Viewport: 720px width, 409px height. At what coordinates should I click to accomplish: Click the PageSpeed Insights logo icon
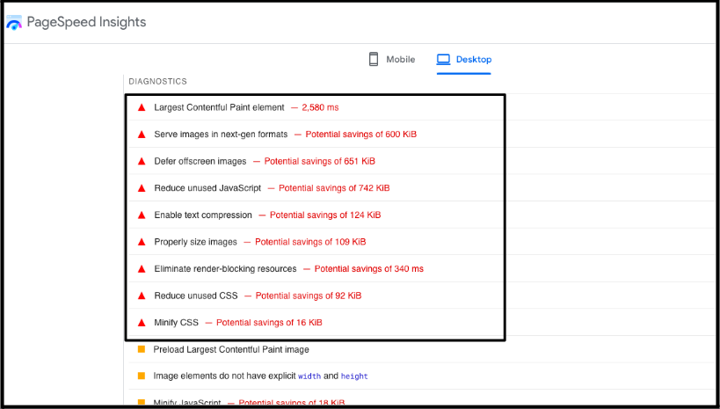[14, 23]
